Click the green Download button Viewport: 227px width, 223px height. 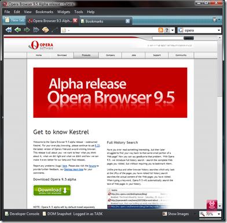tap(52, 191)
